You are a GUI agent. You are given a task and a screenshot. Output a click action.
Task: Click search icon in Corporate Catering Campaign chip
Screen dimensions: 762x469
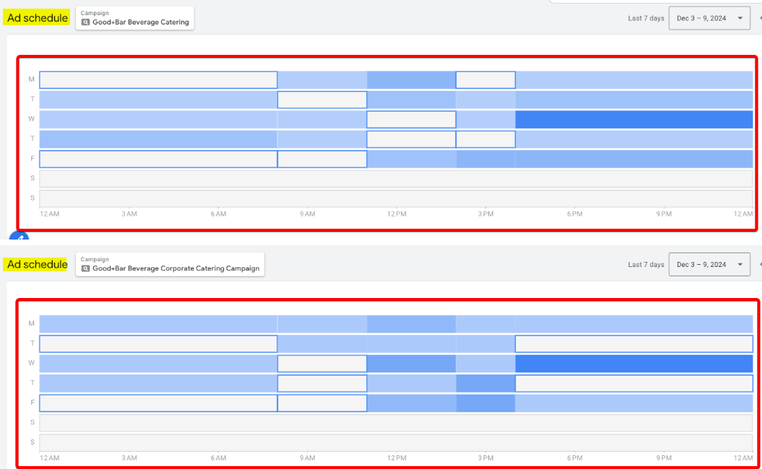coord(86,268)
